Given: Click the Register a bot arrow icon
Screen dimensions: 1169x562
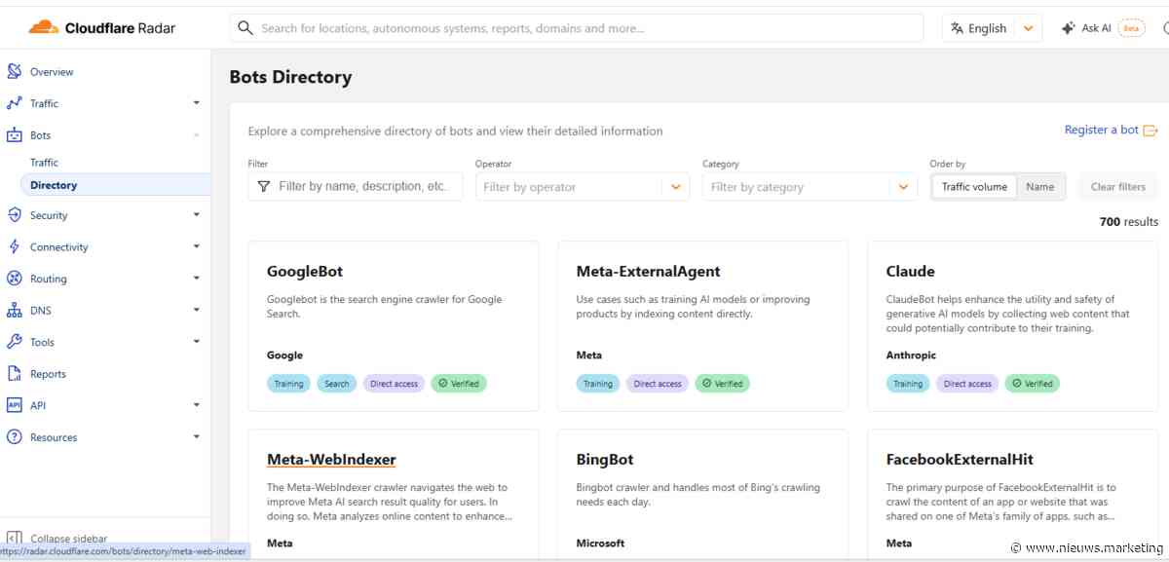Looking at the screenshot, I should 1150,131.
